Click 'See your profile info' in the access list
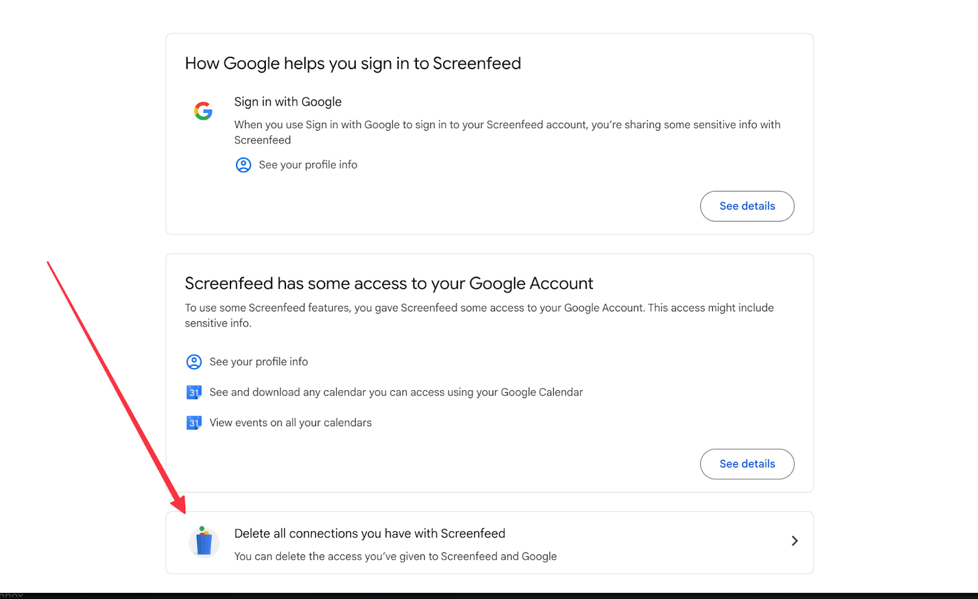Viewport: 978px width, 599px height. pyautogui.click(x=259, y=362)
